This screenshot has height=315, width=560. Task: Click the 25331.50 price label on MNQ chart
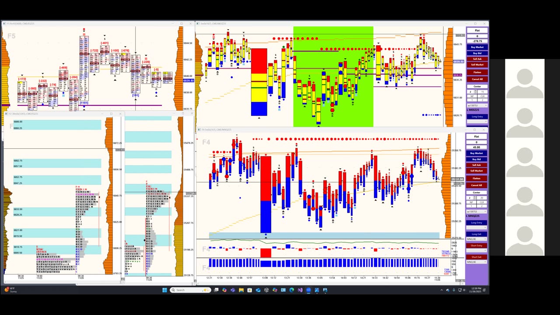pos(457,179)
